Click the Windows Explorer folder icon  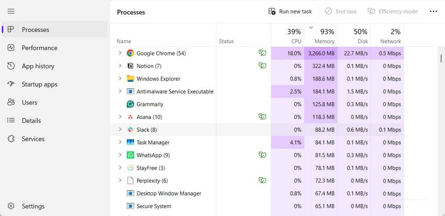pos(131,79)
